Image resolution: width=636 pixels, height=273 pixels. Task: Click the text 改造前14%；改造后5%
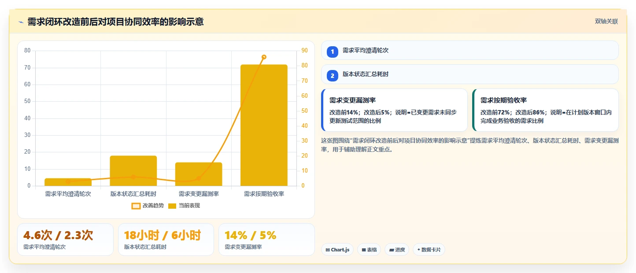360,112
